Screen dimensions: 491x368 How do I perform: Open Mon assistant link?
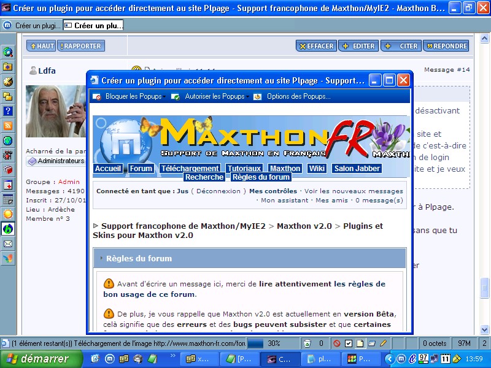[285, 201]
